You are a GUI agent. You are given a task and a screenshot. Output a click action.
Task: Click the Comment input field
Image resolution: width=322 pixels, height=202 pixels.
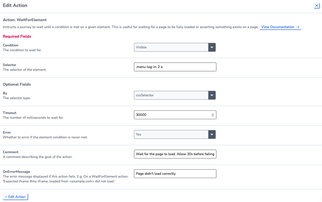coord(175,154)
